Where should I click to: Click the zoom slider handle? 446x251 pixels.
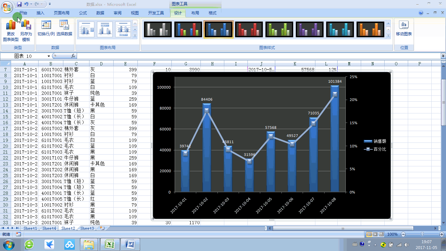pos(422,234)
